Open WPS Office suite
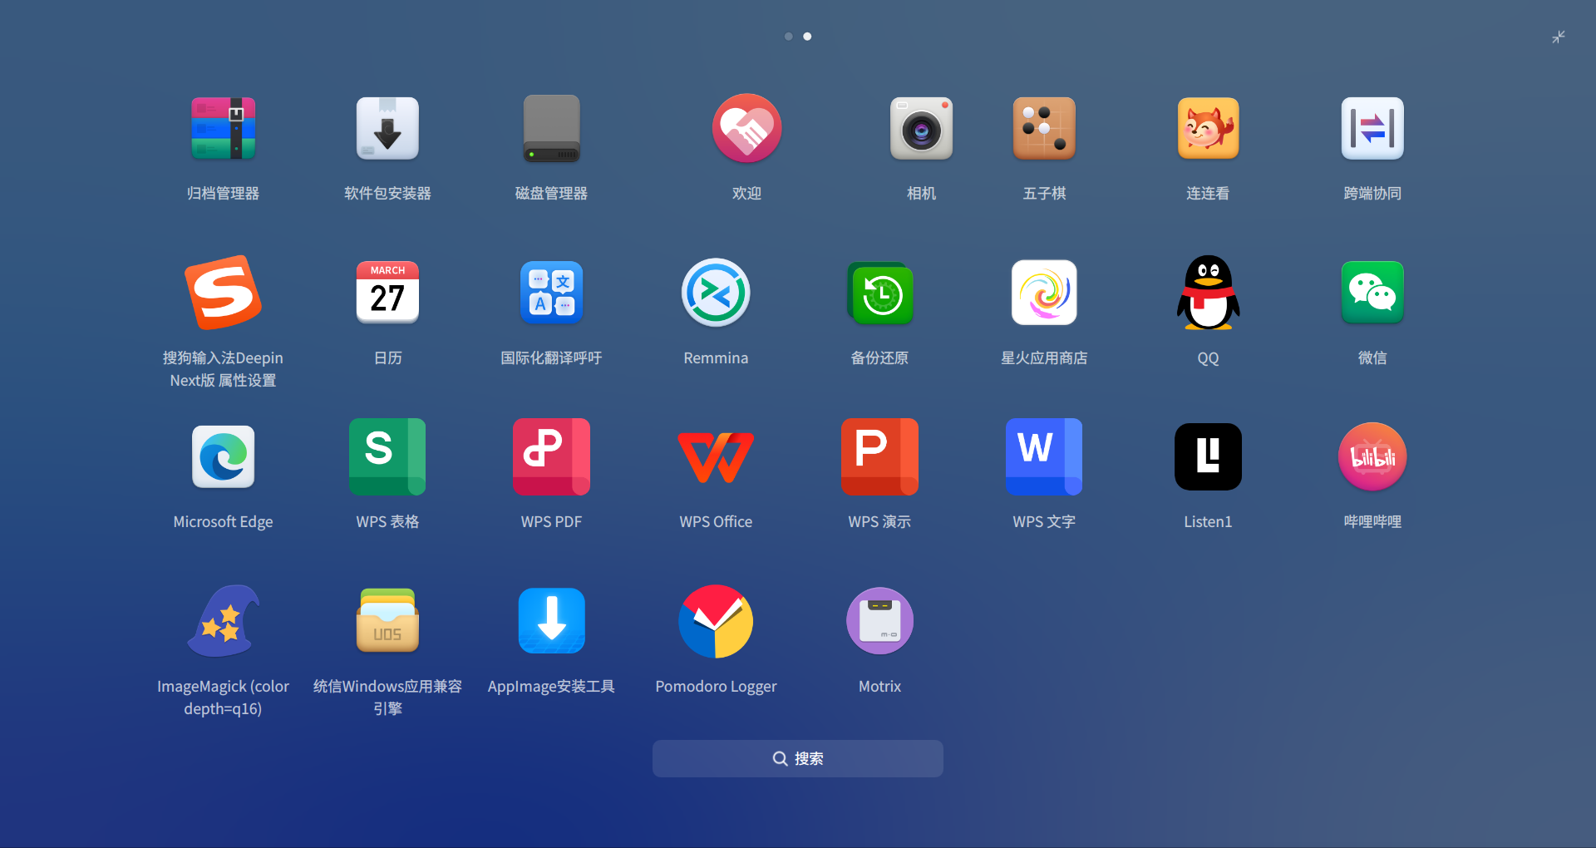 716,456
